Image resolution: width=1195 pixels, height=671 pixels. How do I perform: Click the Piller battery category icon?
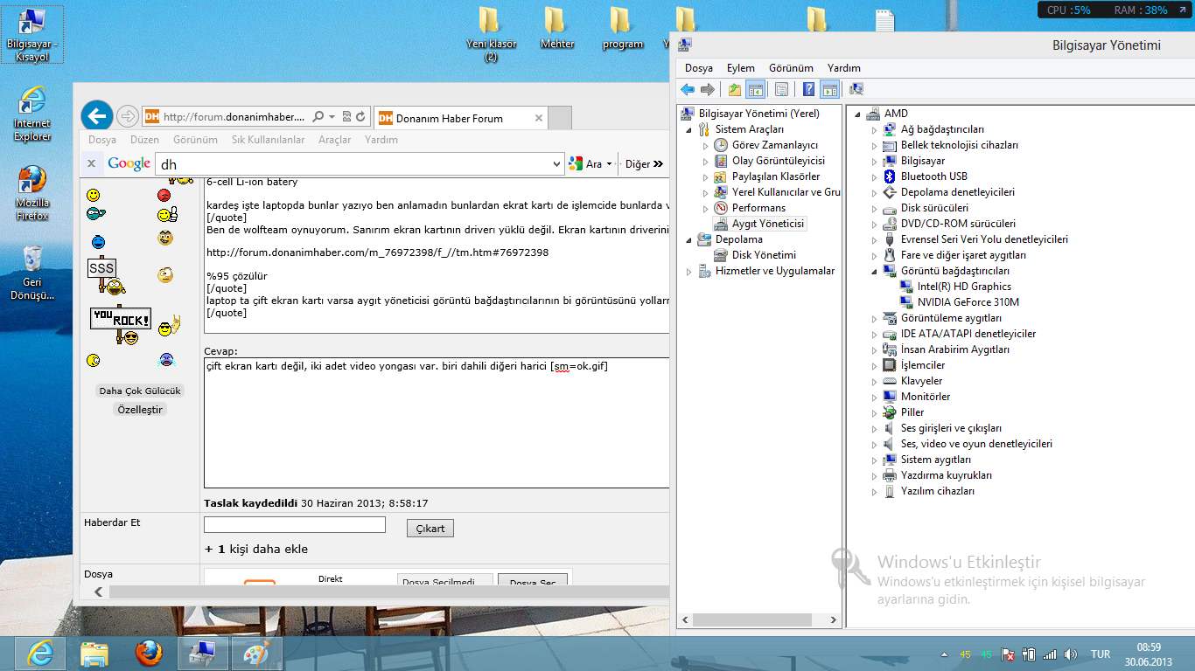click(890, 412)
